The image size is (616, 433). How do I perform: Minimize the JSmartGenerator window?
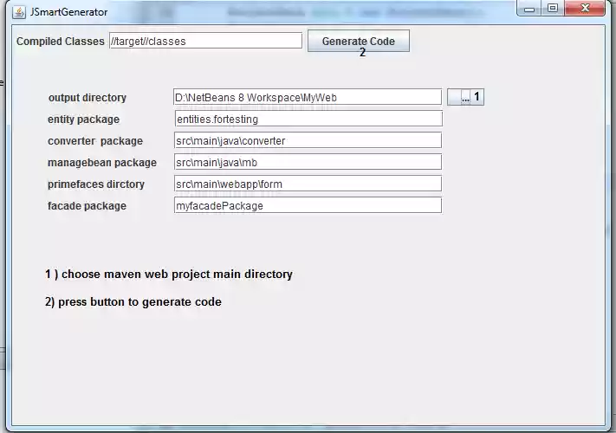click(x=529, y=9)
